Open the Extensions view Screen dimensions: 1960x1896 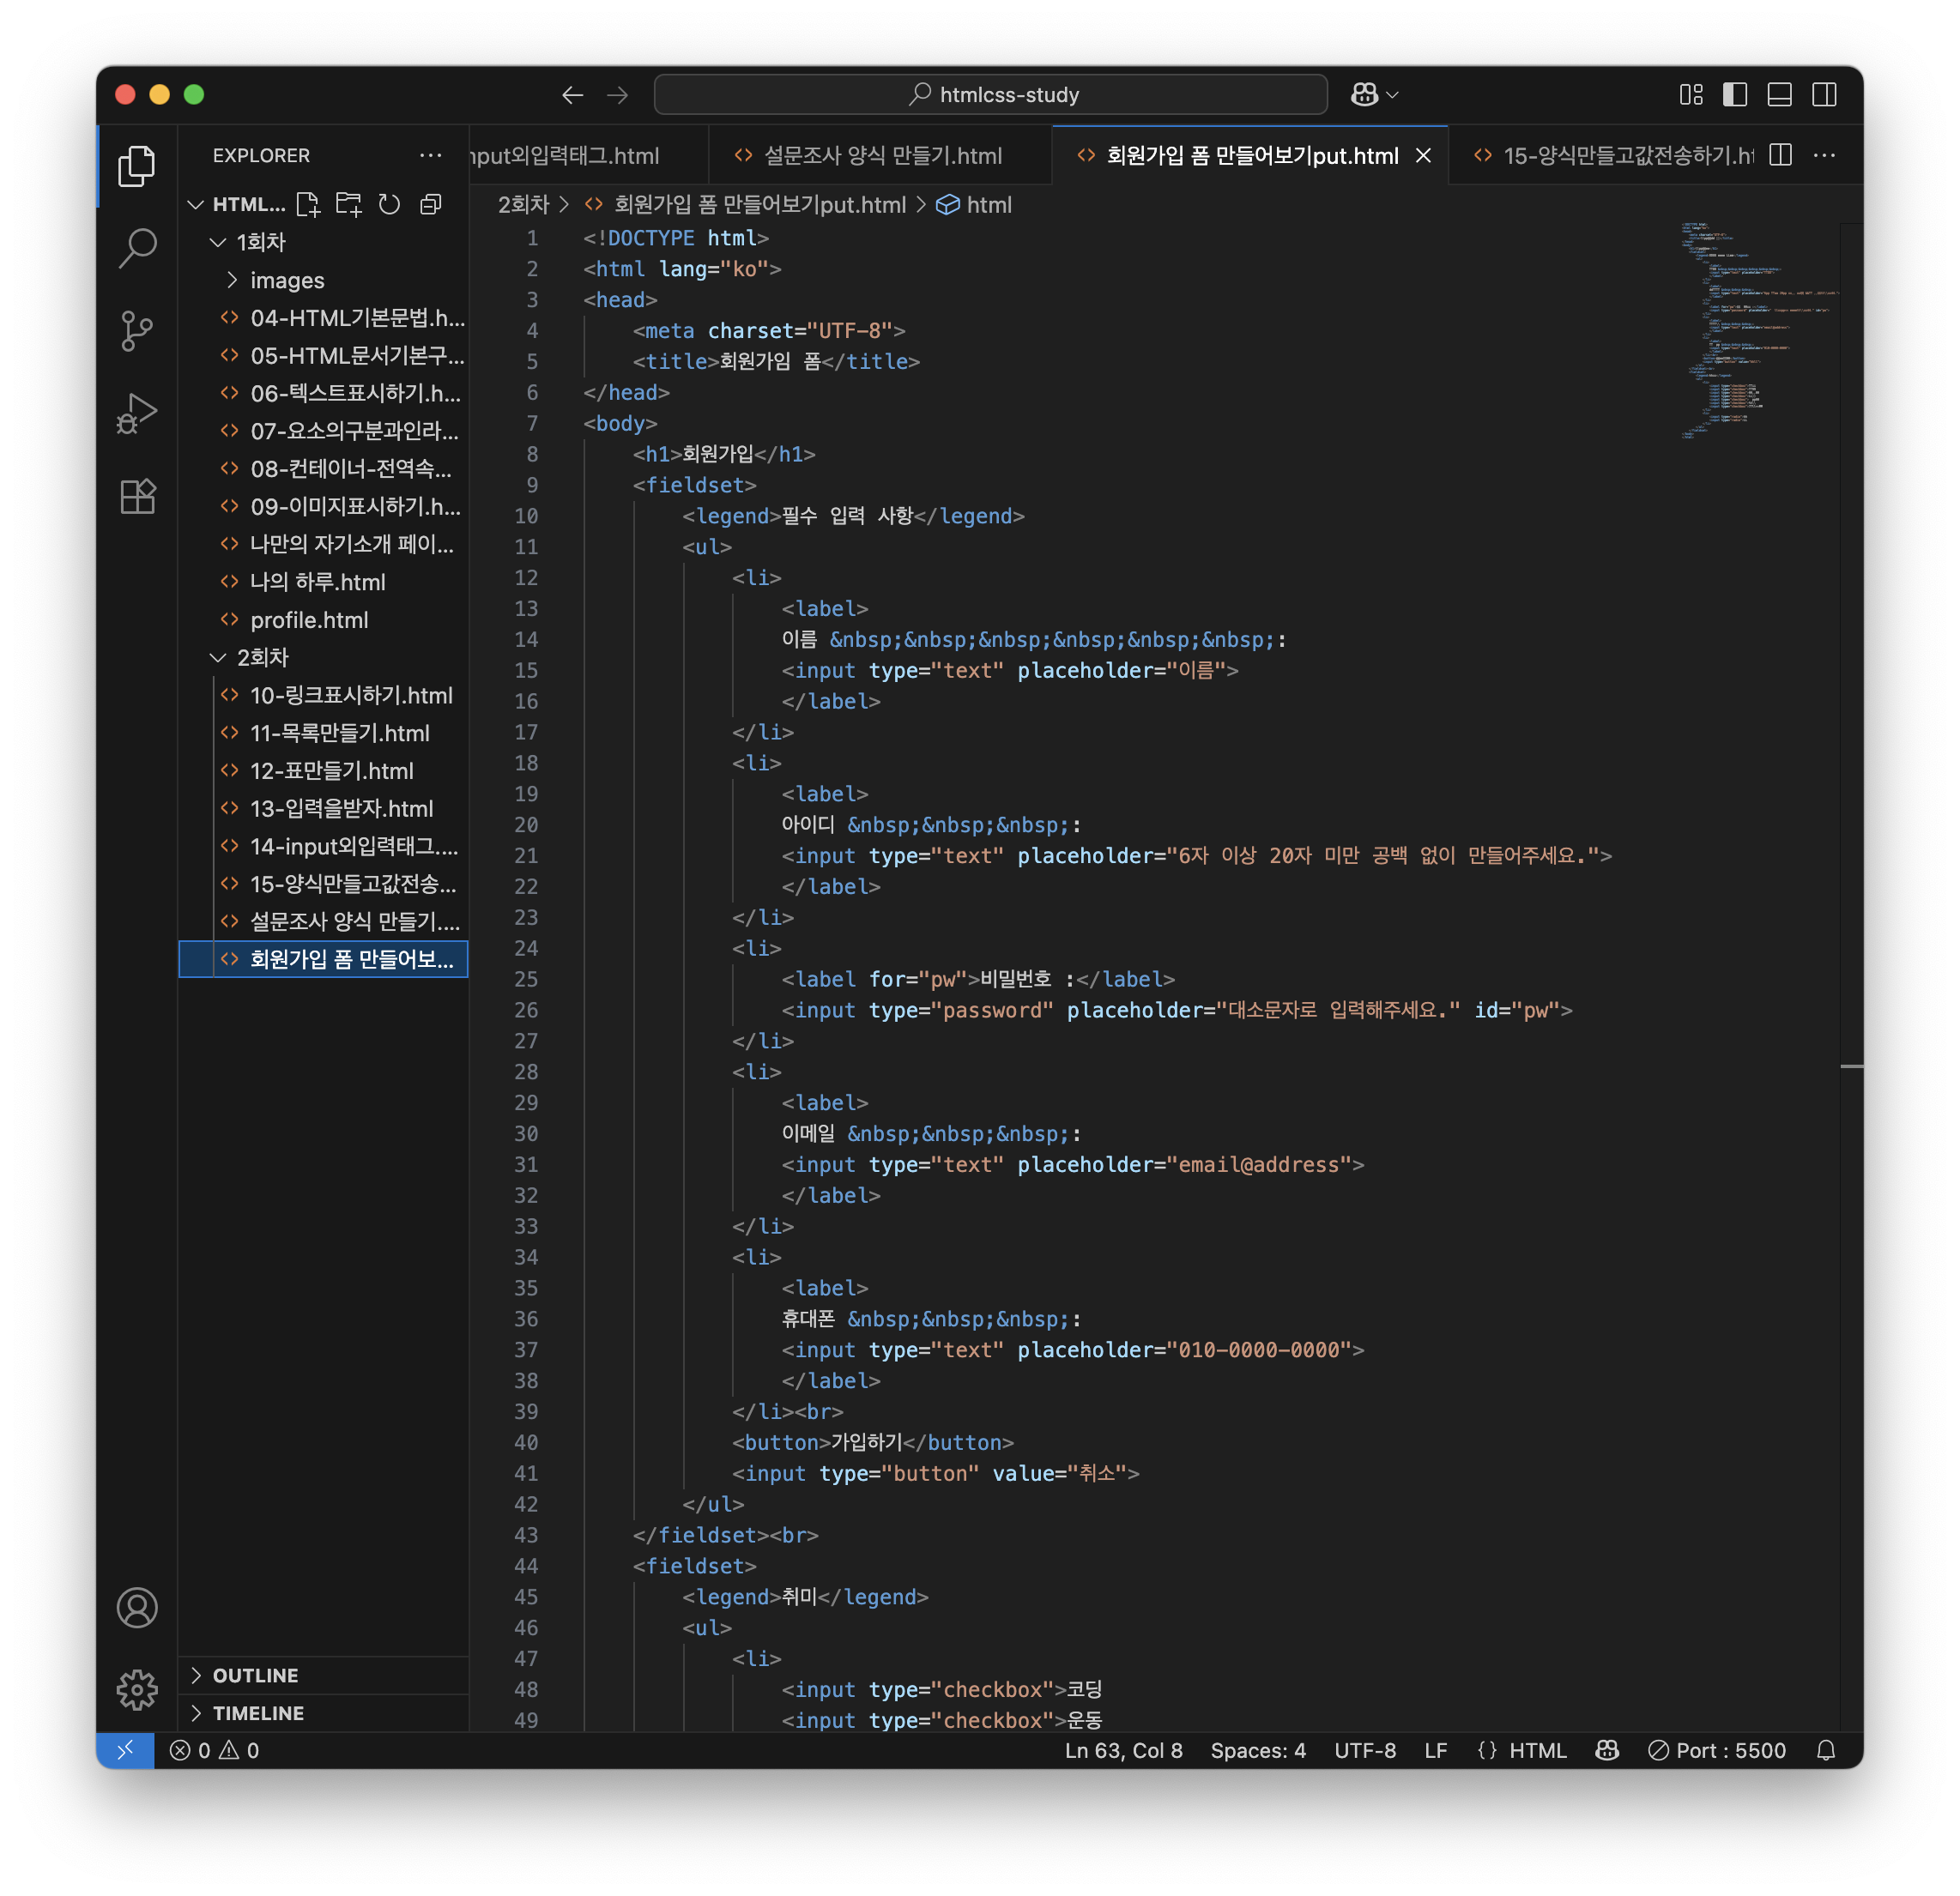[137, 496]
